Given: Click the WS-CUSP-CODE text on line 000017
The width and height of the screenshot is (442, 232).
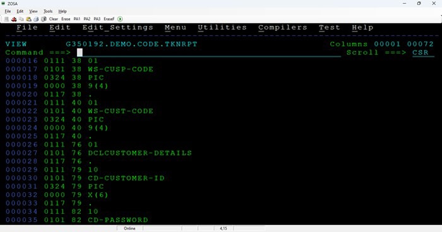Looking at the screenshot, I should 121,69.
